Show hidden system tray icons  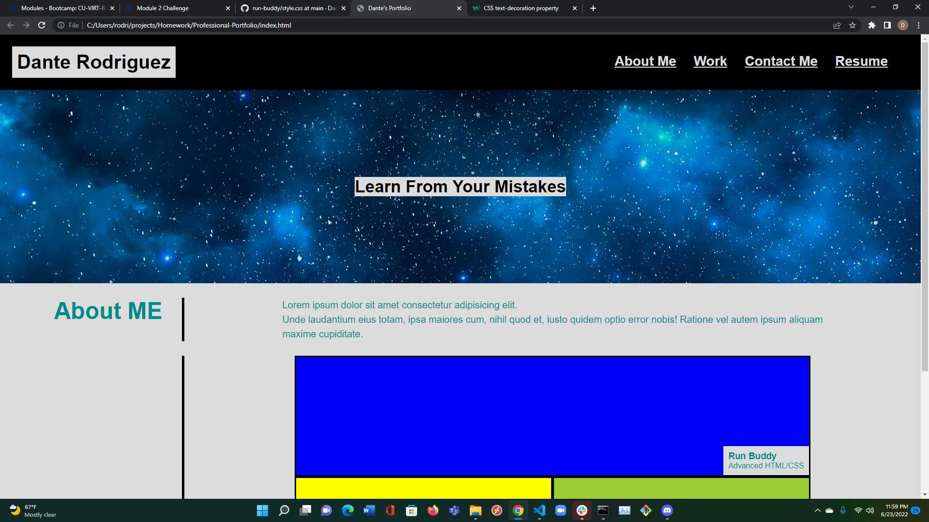click(817, 510)
